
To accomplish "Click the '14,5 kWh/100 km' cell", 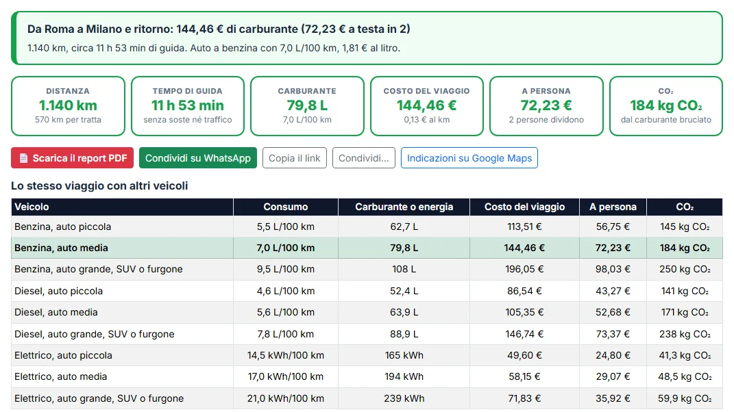I will tap(286, 355).
